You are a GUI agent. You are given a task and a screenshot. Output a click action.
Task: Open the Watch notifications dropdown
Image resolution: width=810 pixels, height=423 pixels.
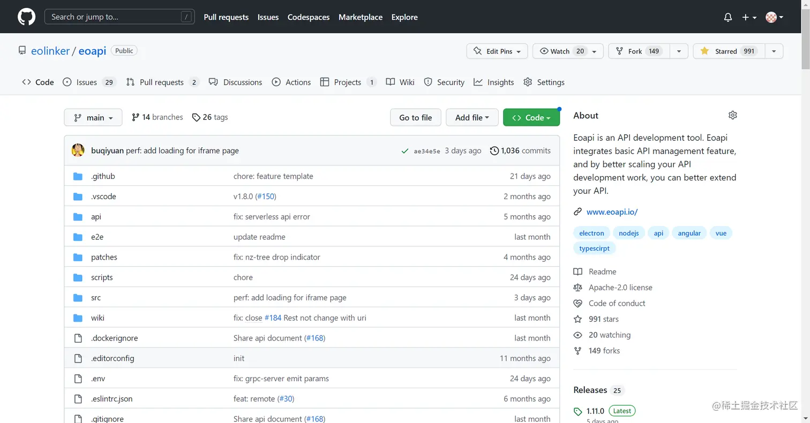coord(568,51)
